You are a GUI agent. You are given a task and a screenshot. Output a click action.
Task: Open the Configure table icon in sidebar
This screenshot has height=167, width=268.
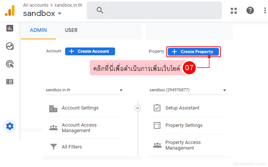pos(10,82)
